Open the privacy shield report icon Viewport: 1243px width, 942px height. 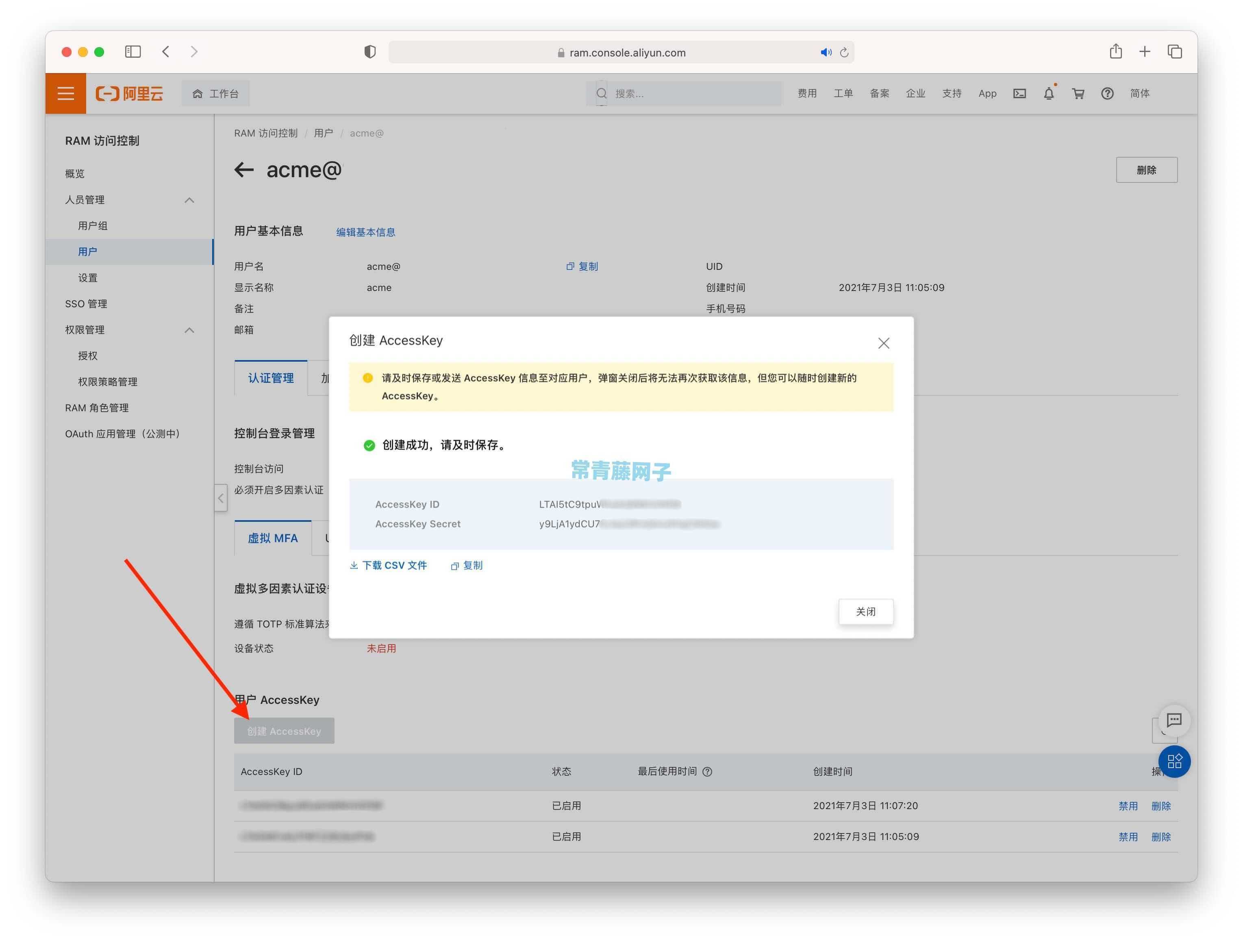(x=370, y=52)
